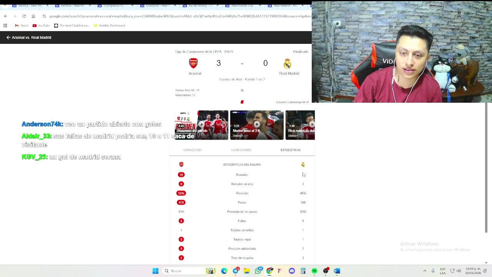Viewport: 492px width, 277px height.
Task: Play the Rice marcó su doblete video
Action: tap(300, 125)
